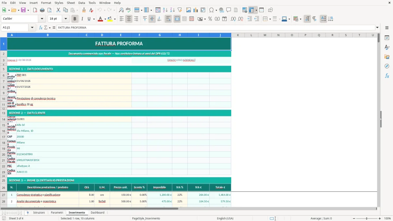Click Format as Percent icon
Image resolution: width=393 pixels, height=221 pixels.
210,19
